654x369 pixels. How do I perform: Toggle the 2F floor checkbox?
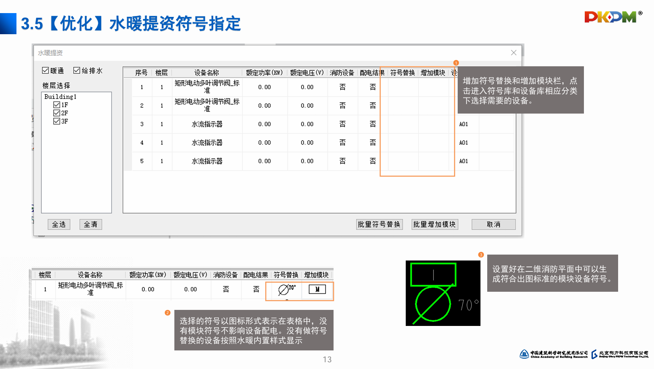pyautogui.click(x=57, y=113)
